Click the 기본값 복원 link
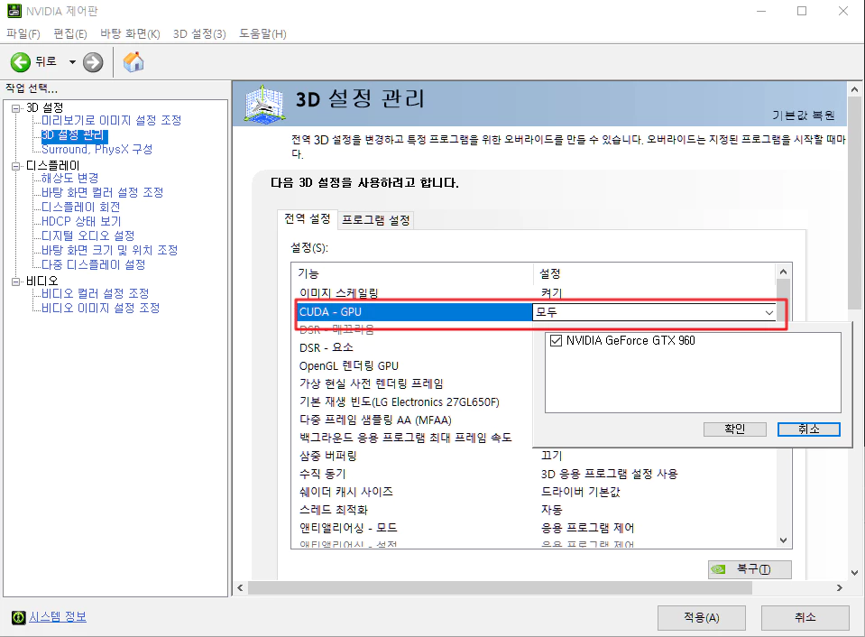 pos(803,115)
